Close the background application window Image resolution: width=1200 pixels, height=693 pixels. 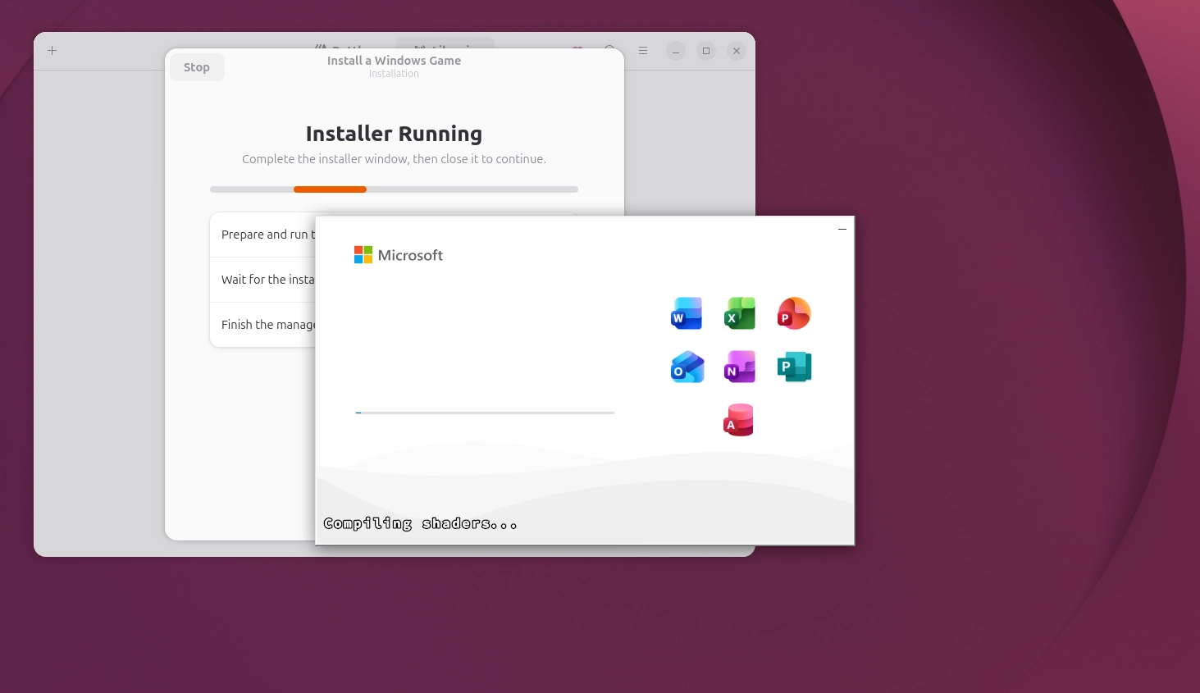737,51
